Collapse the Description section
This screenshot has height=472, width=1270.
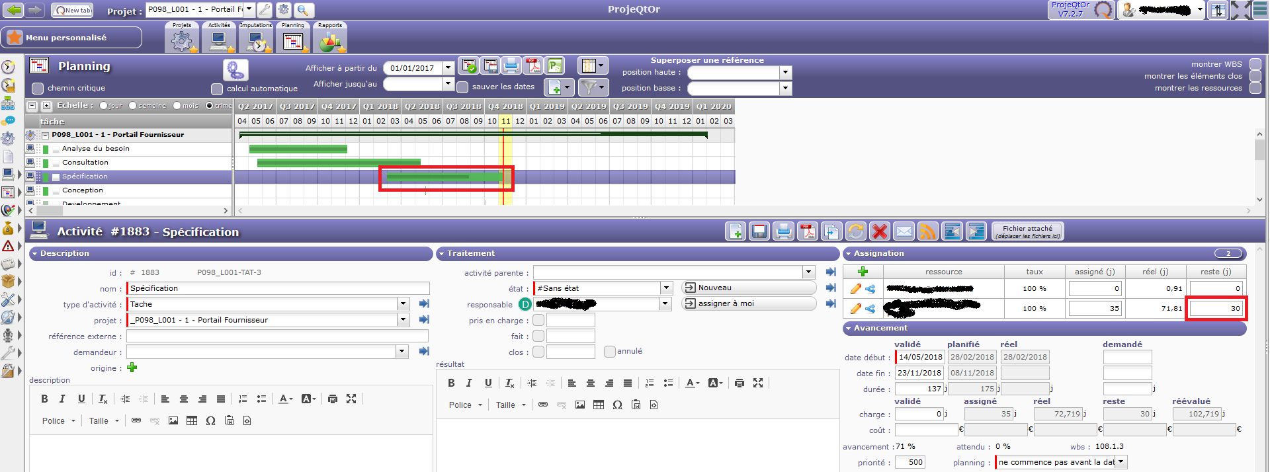tap(34, 254)
